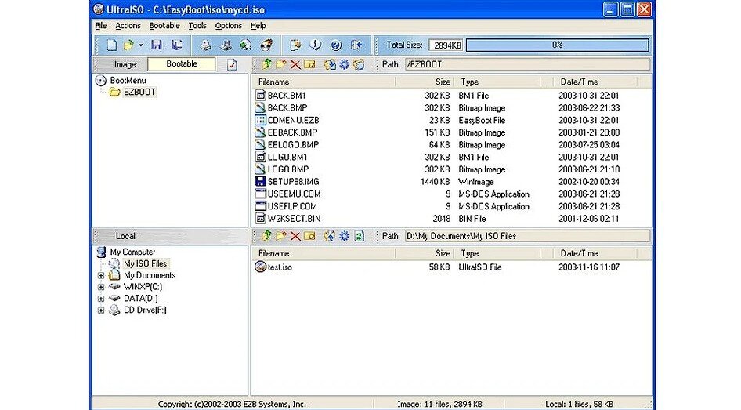Sort local files by Date/Time column
741x410 pixels.
pos(596,253)
